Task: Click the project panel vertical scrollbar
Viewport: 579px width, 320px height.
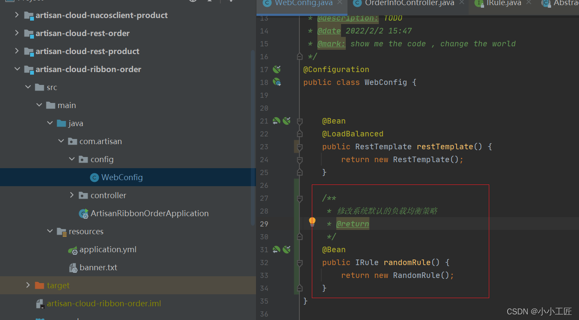Action: [x=253, y=137]
